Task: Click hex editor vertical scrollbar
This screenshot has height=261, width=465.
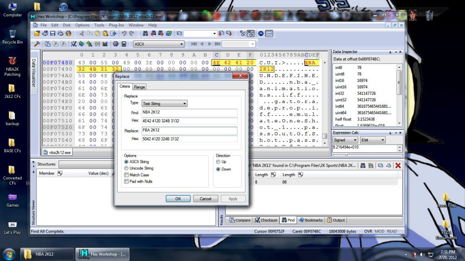Action: tap(325, 104)
